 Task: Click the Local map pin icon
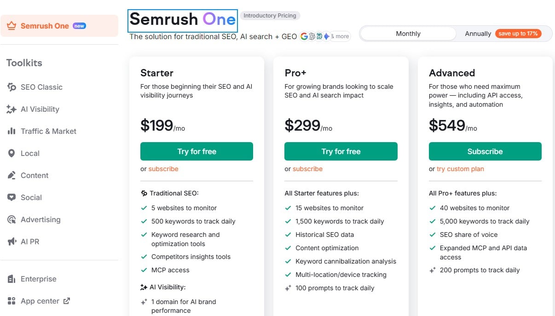click(x=12, y=153)
